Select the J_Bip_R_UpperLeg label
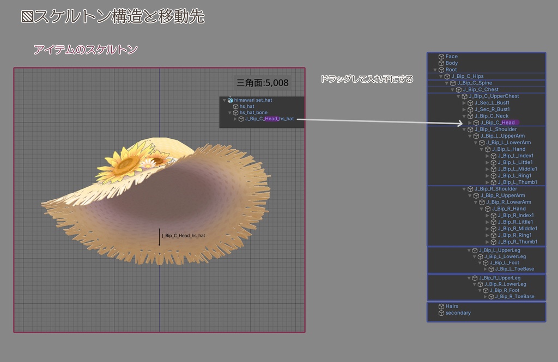 pyautogui.click(x=500, y=278)
